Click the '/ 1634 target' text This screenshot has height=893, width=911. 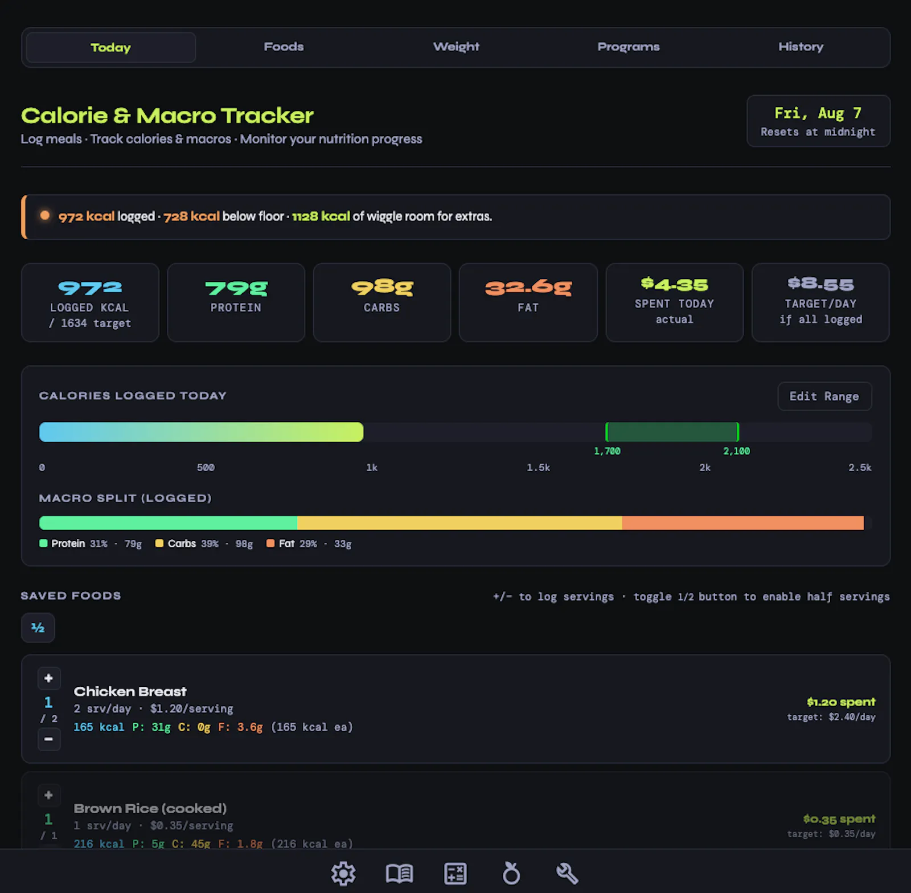coord(90,323)
